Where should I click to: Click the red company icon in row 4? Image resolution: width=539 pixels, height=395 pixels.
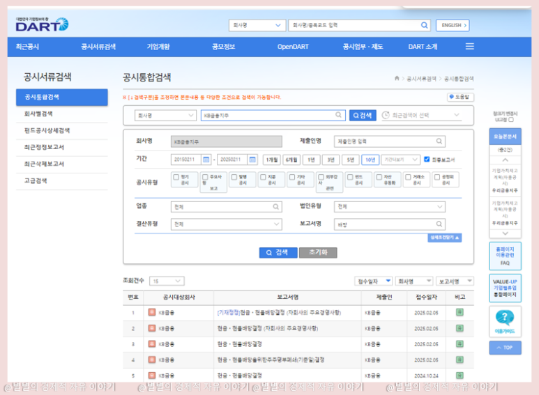point(152,359)
